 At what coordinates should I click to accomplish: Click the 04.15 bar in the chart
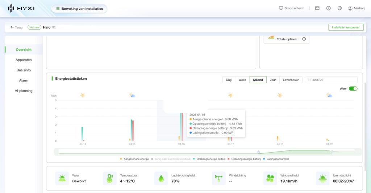click(132, 130)
